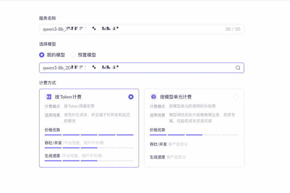
Task: Click the 30 / 50 character counter
Action: click(x=233, y=29)
